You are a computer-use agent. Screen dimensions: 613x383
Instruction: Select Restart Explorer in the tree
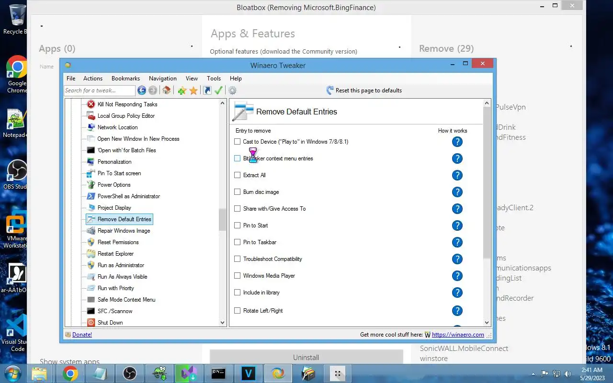[115, 254]
